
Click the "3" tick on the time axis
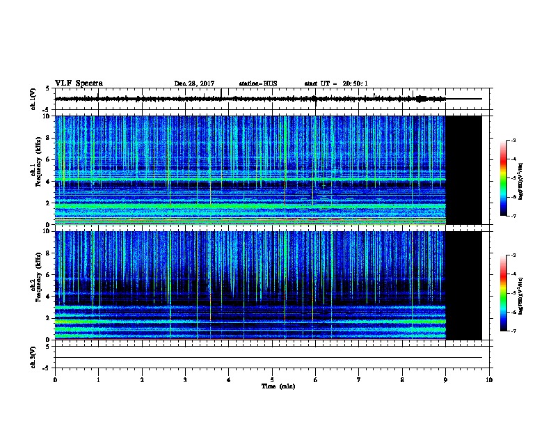click(x=185, y=379)
